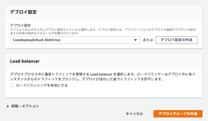Click the deployment settings description paragraph
This screenshot has width=208, height=121.
pyautogui.click(x=103, y=31)
